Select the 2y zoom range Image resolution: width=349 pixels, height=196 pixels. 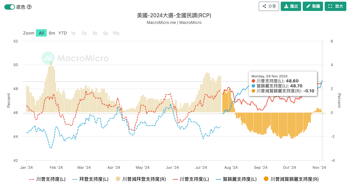point(84,33)
